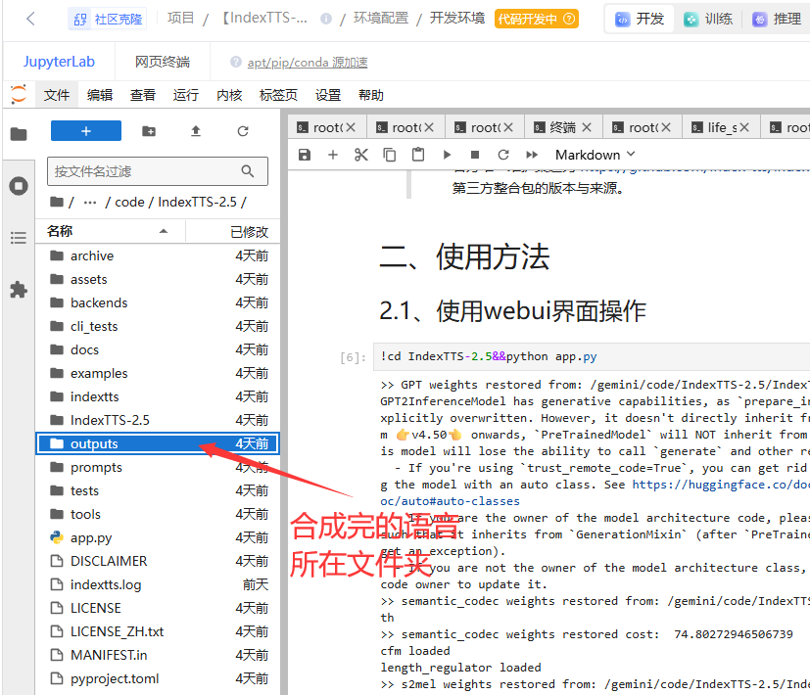Open the 帮助 menu

click(371, 95)
